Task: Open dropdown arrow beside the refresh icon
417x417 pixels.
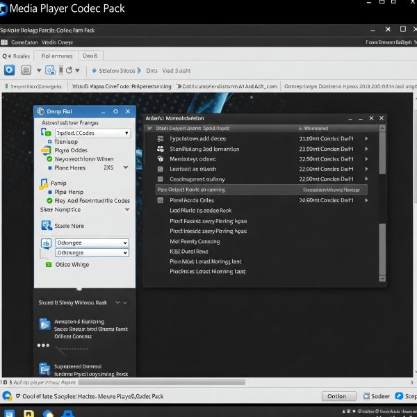Action: click(x=77, y=70)
